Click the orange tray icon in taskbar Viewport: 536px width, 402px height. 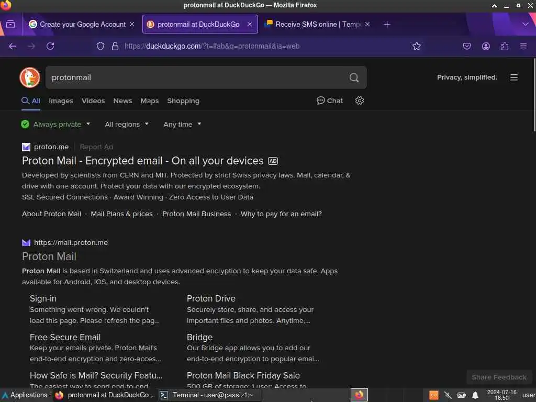[x=434, y=396]
